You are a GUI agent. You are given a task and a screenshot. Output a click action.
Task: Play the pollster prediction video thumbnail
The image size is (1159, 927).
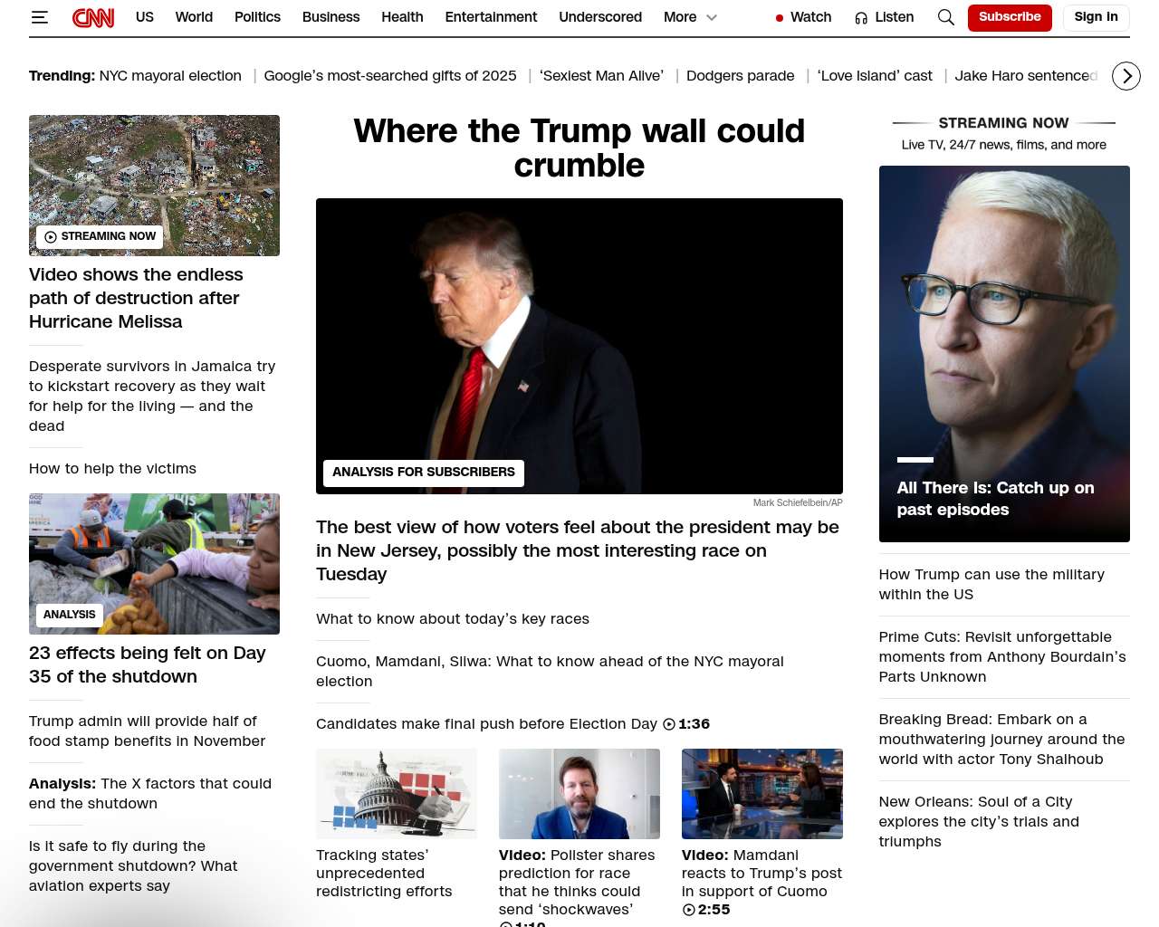pos(579,794)
